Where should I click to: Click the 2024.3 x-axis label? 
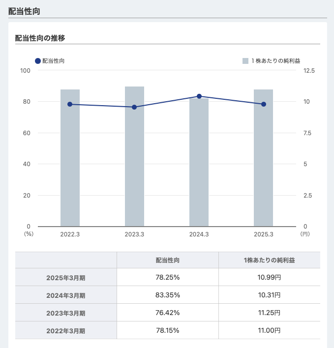[x=199, y=234]
